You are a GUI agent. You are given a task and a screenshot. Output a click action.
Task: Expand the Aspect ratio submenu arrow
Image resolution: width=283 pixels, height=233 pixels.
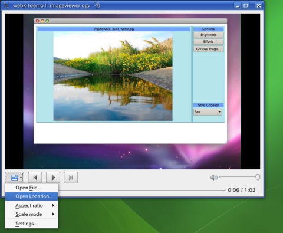tap(53, 206)
